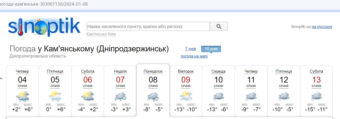The height and width of the screenshot is (119, 340).
Task: Click Tuesday 09 weather icon
Action: (x=186, y=96)
